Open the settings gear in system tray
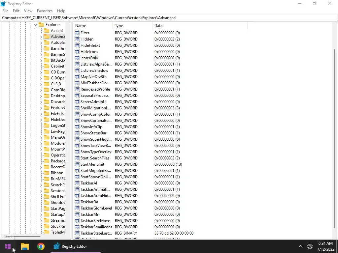This screenshot has width=338, height=253. [310, 246]
